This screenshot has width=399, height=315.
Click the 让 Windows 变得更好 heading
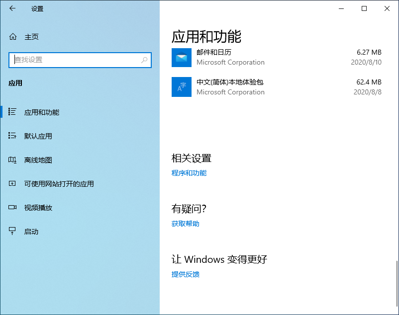tap(219, 259)
